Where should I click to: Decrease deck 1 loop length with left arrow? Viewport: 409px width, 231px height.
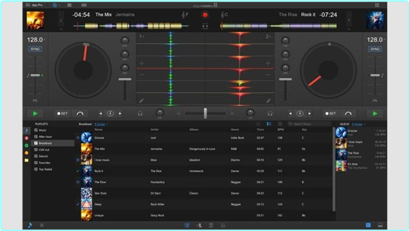(101, 113)
